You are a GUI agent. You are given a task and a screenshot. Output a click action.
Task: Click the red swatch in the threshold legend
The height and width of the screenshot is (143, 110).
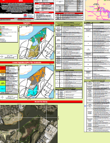tap(3, 68)
